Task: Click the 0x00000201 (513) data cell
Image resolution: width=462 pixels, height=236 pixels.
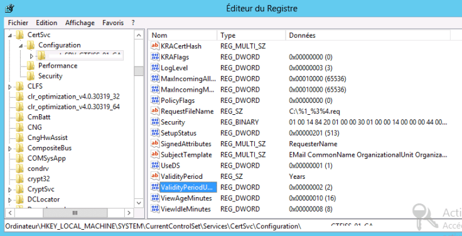Action: click(314, 133)
